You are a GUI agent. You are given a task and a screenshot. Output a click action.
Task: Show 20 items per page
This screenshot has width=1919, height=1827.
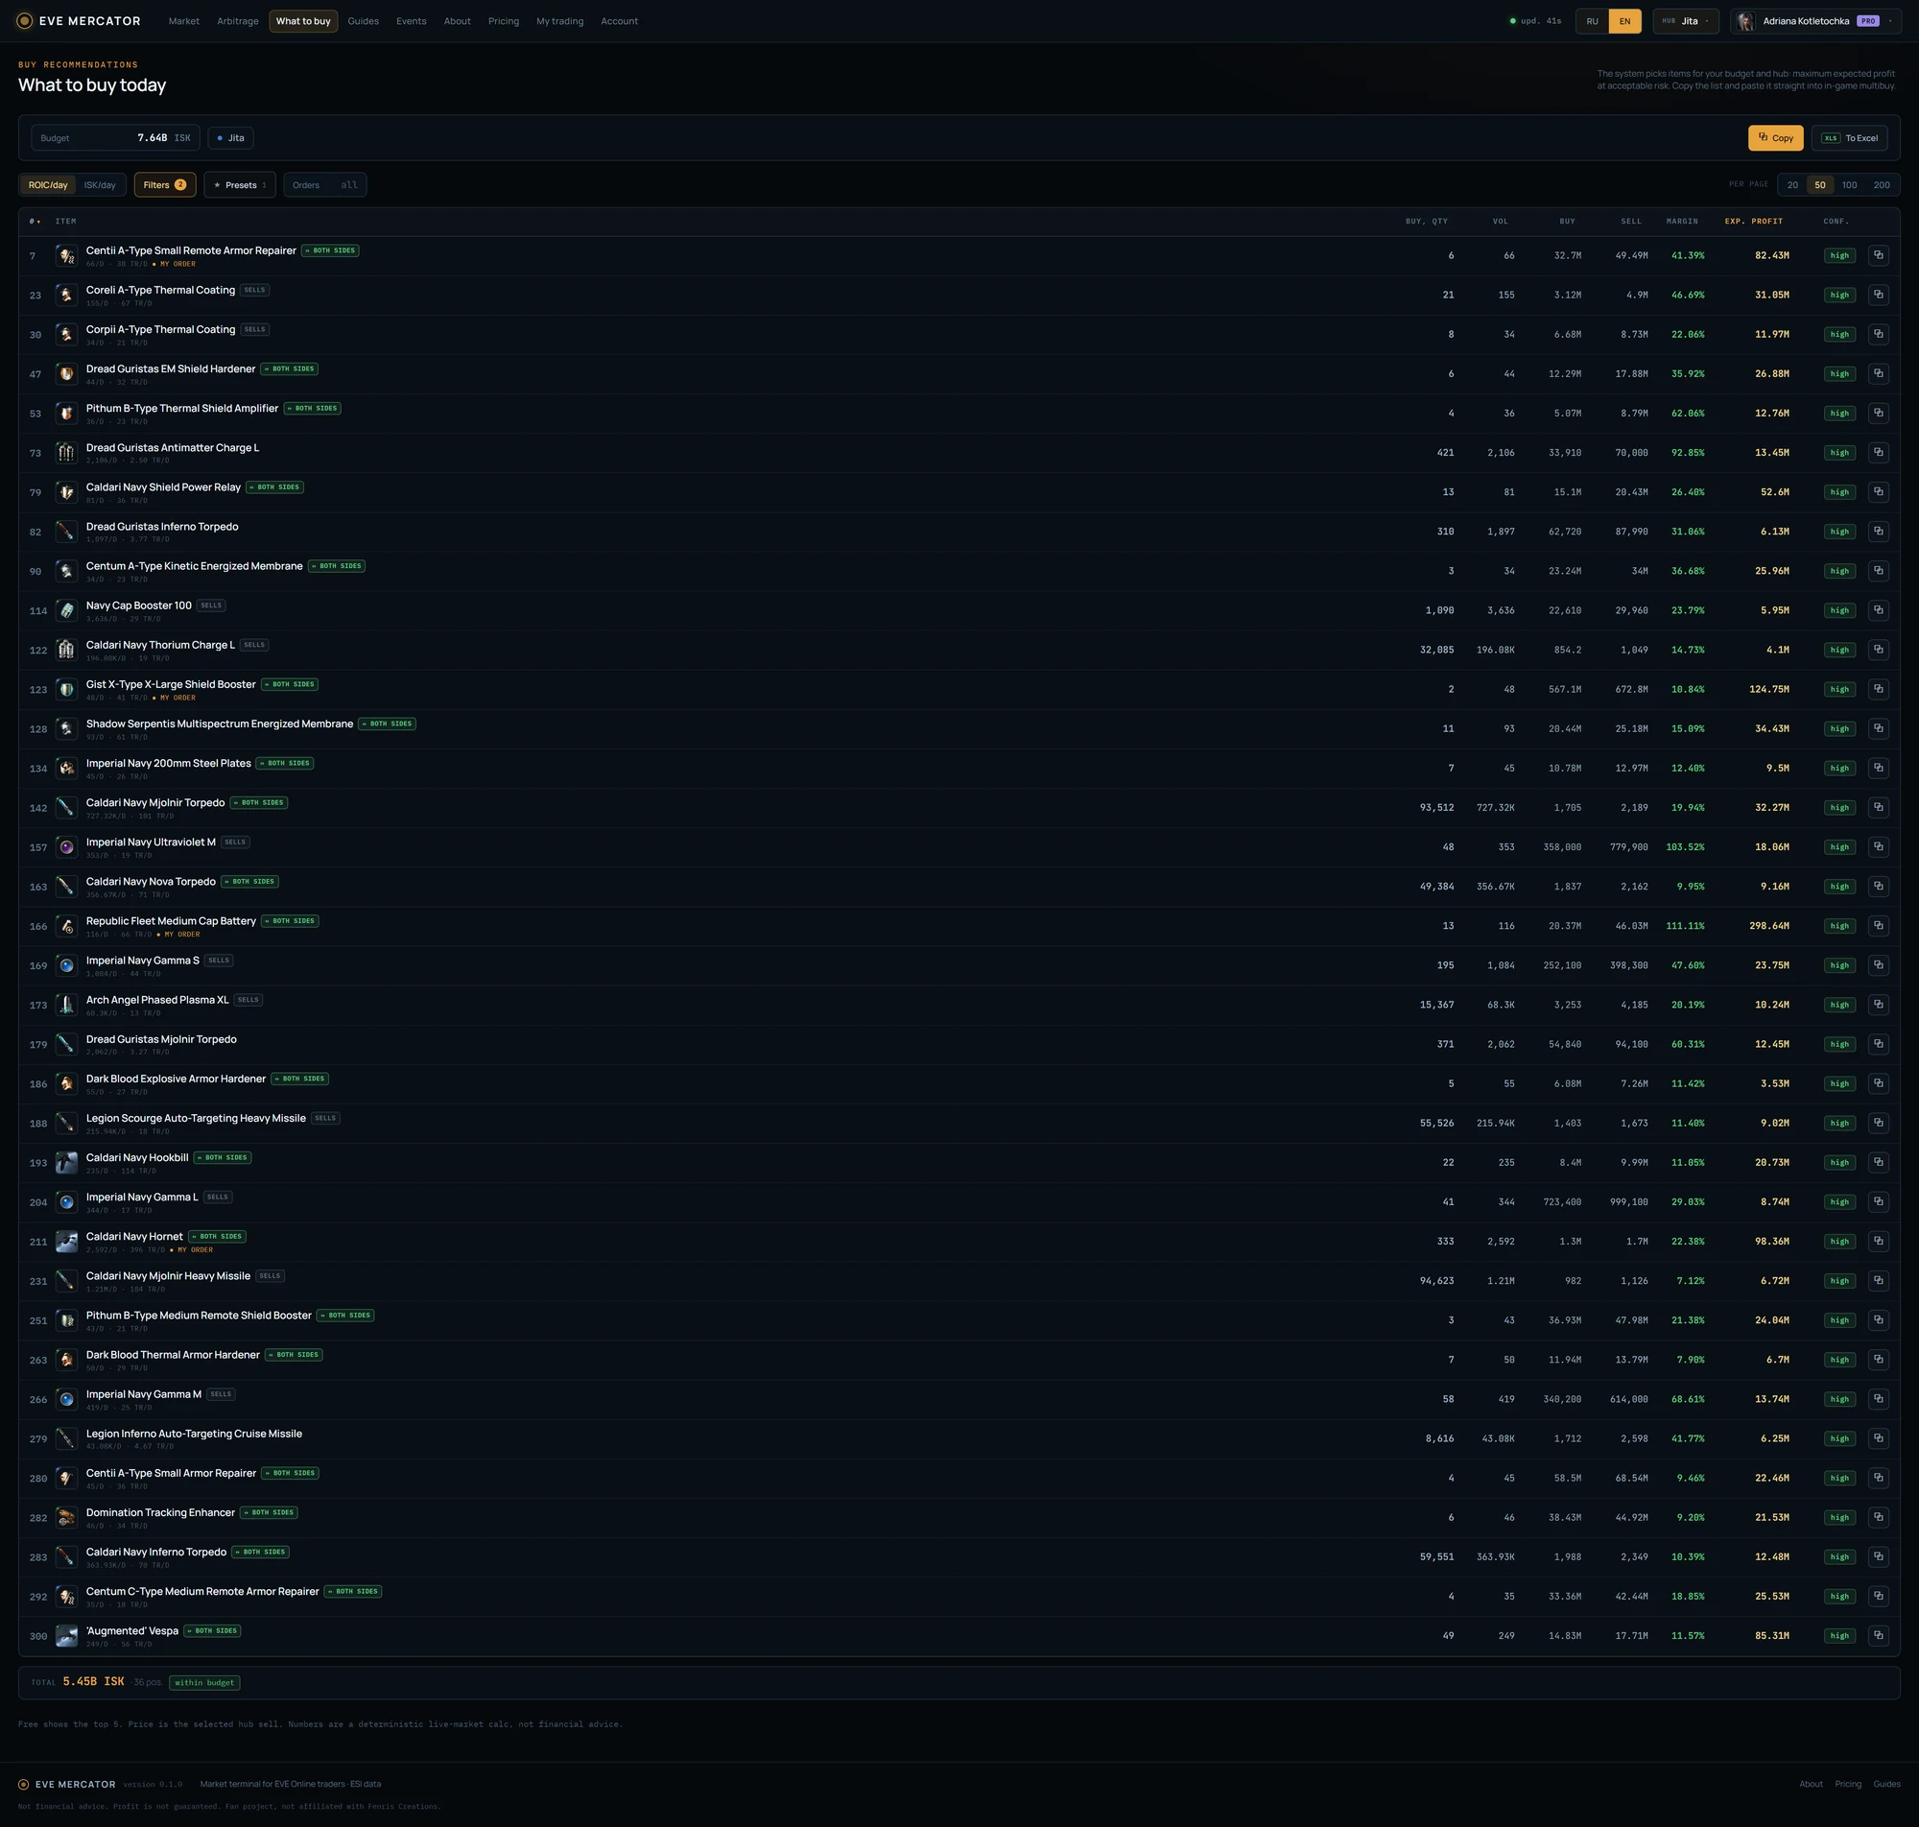(x=1792, y=185)
